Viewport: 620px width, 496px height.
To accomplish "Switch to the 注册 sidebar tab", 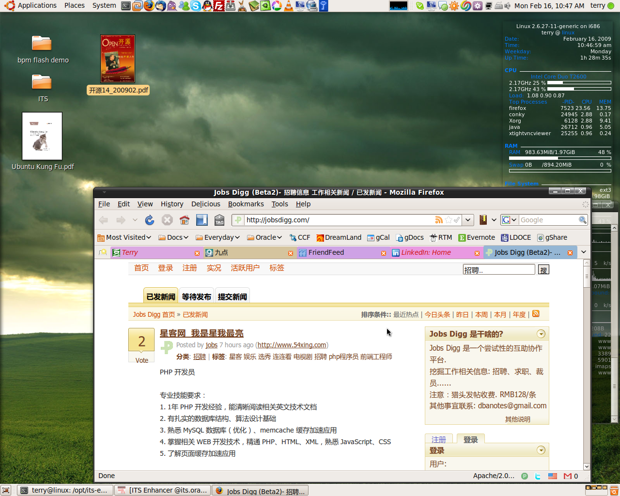I will [439, 439].
